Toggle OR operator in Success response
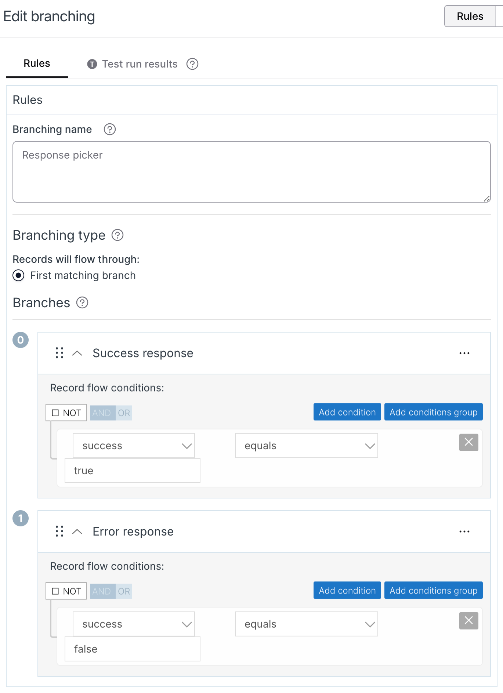The width and height of the screenshot is (503, 693). tap(124, 413)
